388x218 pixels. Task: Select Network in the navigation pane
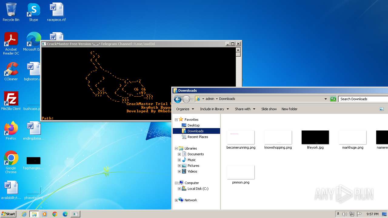191,200
